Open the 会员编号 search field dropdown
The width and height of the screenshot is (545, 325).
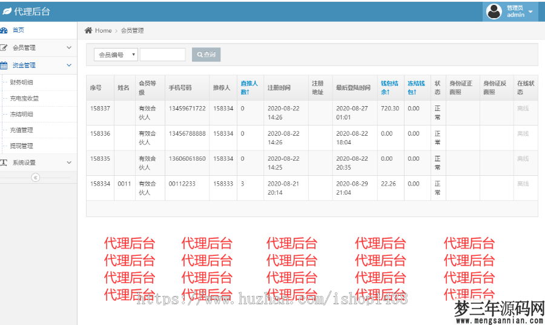tap(116, 55)
